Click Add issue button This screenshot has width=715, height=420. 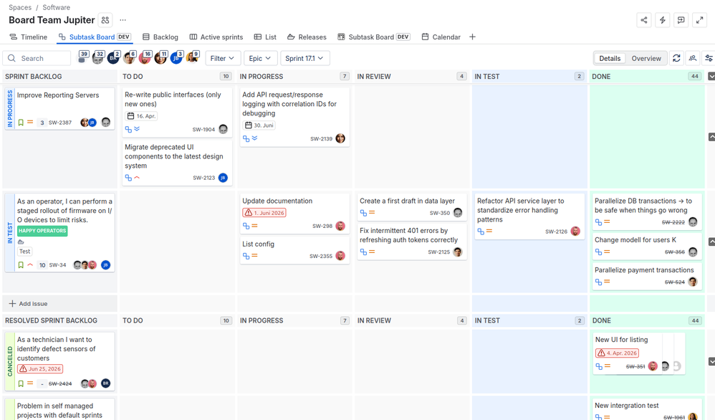click(28, 304)
